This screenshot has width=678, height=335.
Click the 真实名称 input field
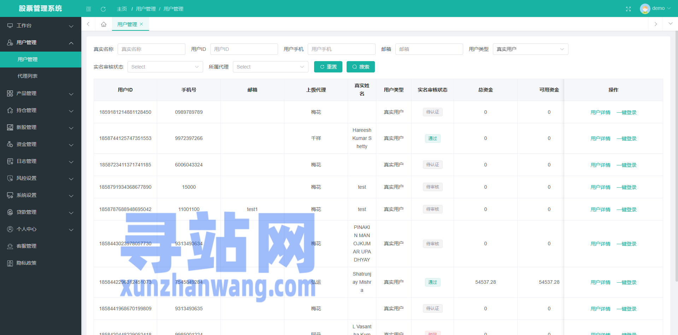[151, 49]
